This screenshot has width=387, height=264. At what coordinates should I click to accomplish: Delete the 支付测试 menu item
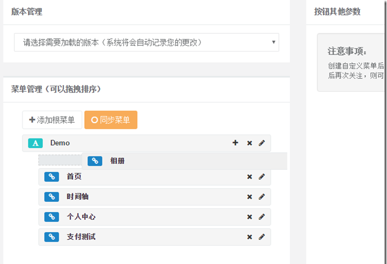point(250,237)
